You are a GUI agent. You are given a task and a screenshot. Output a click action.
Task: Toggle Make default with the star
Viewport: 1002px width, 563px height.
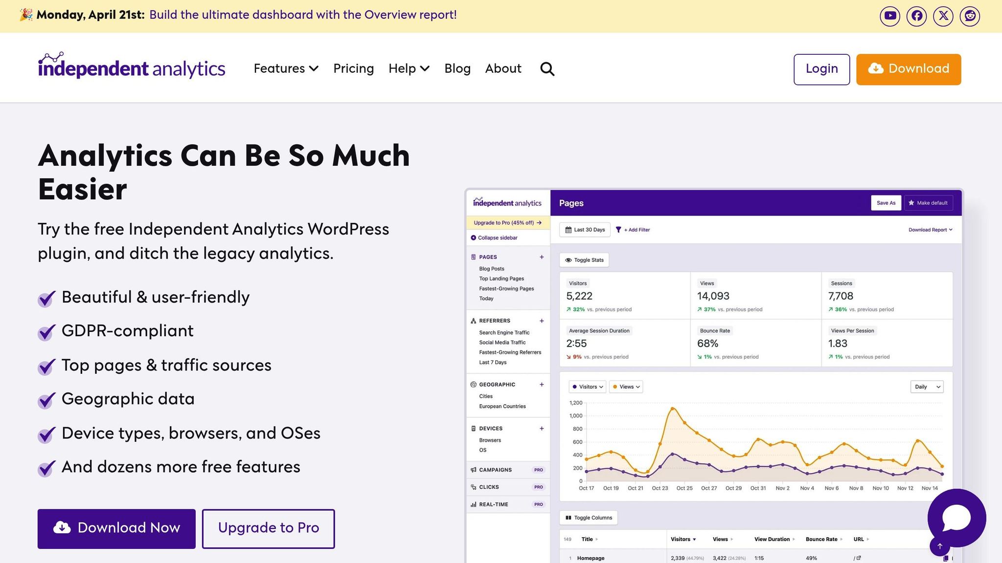tap(929, 202)
